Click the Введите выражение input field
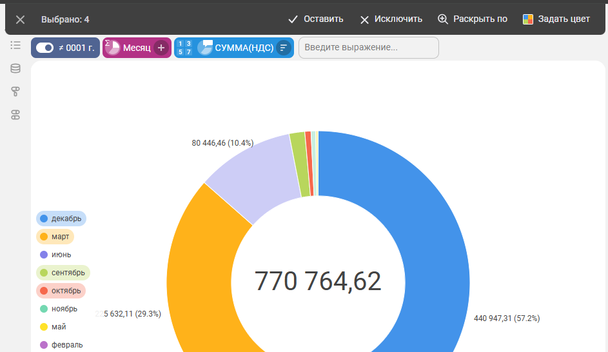 [x=368, y=48]
